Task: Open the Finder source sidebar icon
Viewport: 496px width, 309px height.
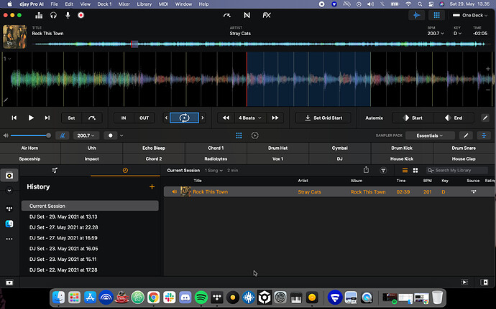Action: (9, 224)
